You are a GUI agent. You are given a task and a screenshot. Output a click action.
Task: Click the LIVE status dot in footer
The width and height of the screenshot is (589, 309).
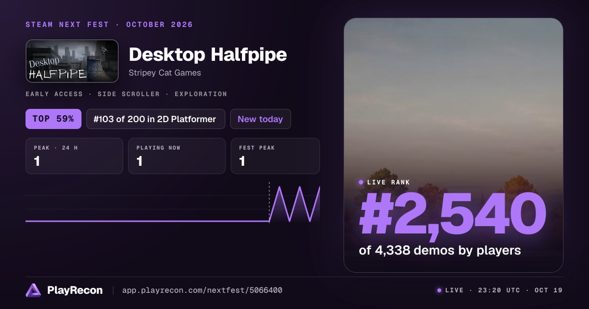click(439, 290)
